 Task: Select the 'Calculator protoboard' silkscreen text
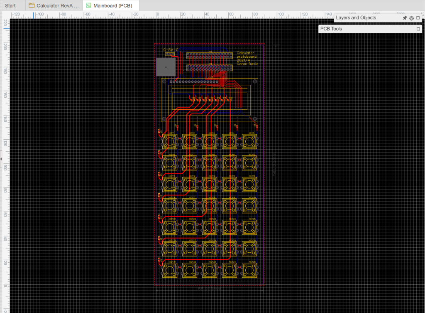pyautogui.click(x=246, y=55)
